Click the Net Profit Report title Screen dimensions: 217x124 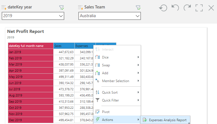pos(25,31)
